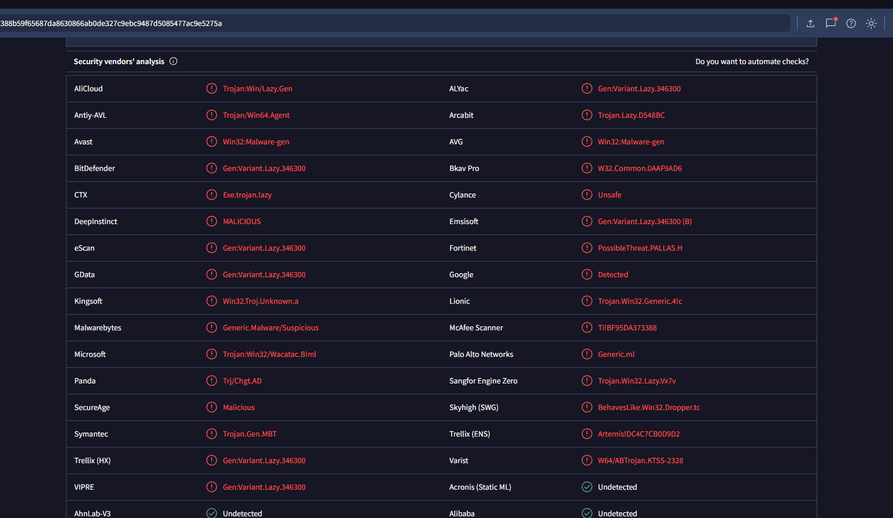Image resolution: width=893 pixels, height=518 pixels.
Task: Select 'Gen:Variant.Lazy.346300 (B)' result
Action: [x=645, y=222]
